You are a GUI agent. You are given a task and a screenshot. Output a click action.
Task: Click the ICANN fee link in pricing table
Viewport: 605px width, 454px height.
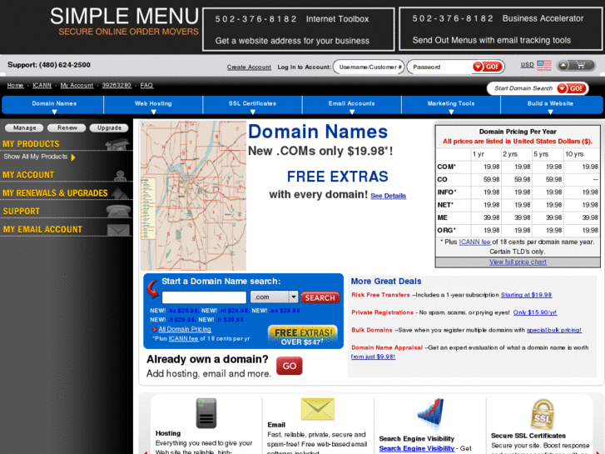coord(474,242)
